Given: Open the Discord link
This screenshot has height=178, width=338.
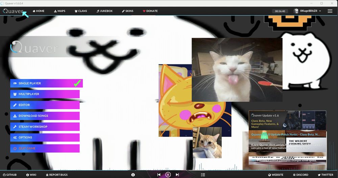Looking at the screenshot, I should point(301,175).
